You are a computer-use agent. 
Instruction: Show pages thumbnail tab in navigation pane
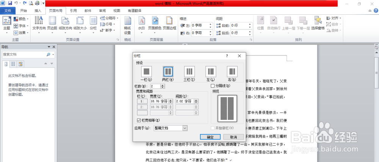click(x=13, y=64)
